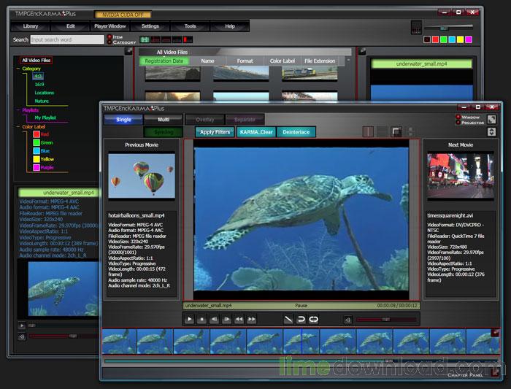Image resolution: width=511 pixels, height=389 pixels.
Task: Collapse the Color Label tree node
Action: (x=18, y=127)
